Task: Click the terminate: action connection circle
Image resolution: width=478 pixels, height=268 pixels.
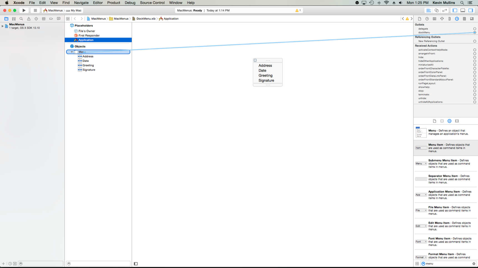Action: [x=475, y=95]
